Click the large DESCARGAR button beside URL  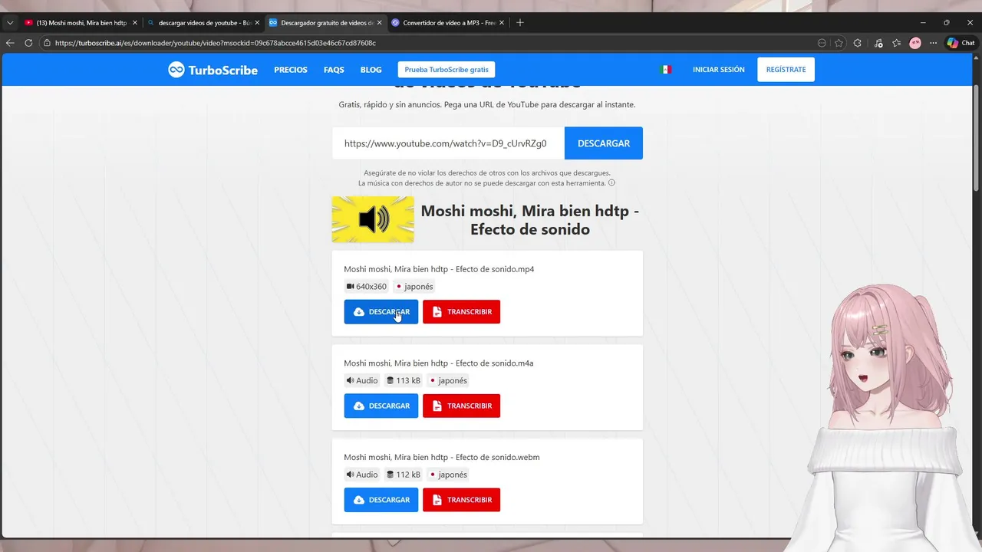(604, 143)
